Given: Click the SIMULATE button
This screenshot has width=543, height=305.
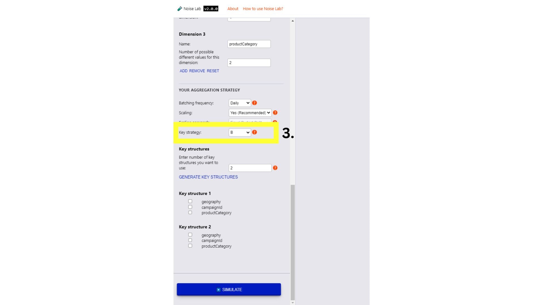Looking at the screenshot, I should pos(229,289).
